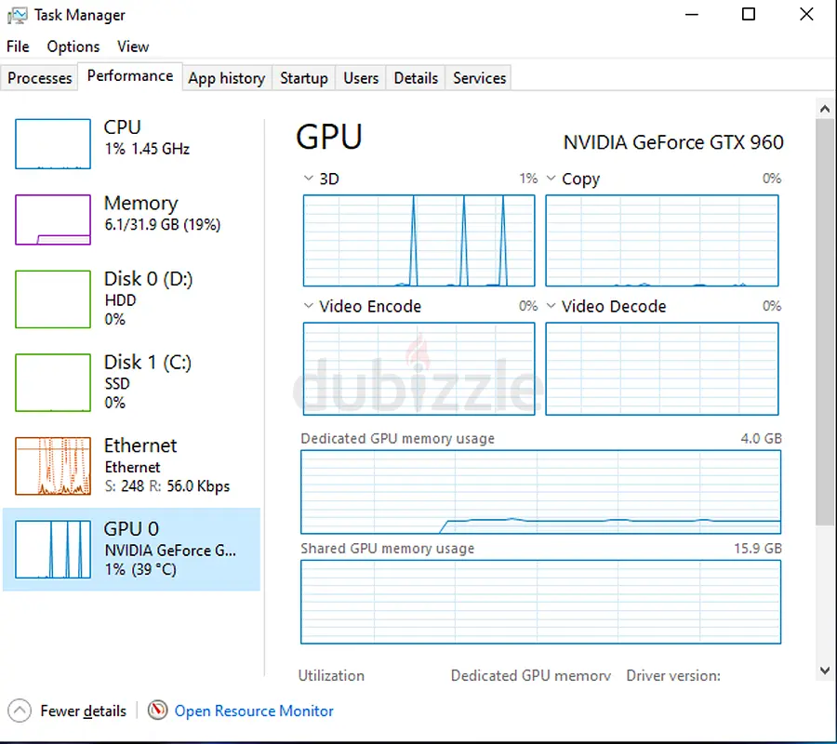Click the "Disk 1 (C:)" label

147,362
